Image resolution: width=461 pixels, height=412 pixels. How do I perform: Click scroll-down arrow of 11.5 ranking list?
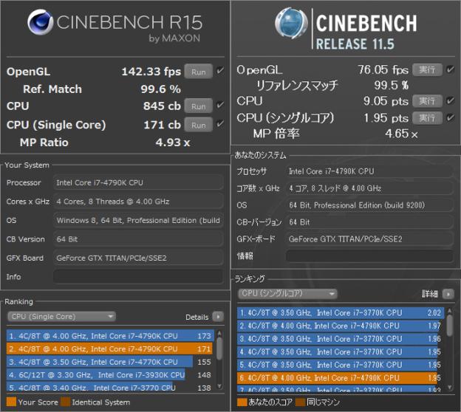449,388
